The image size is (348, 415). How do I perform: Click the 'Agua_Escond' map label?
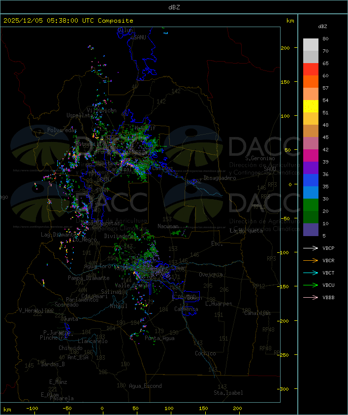[145, 386]
